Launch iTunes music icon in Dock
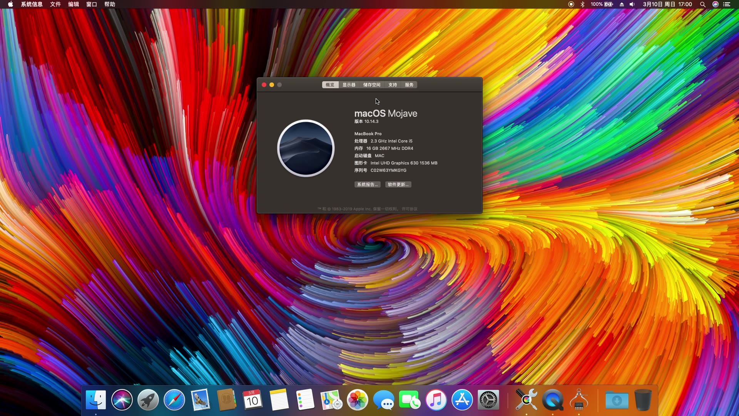739x416 pixels. click(x=436, y=400)
